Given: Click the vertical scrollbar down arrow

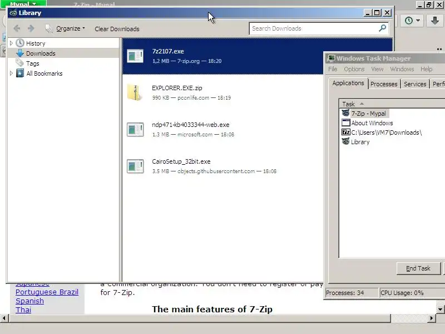Looking at the screenshot, I should tap(440, 310).
